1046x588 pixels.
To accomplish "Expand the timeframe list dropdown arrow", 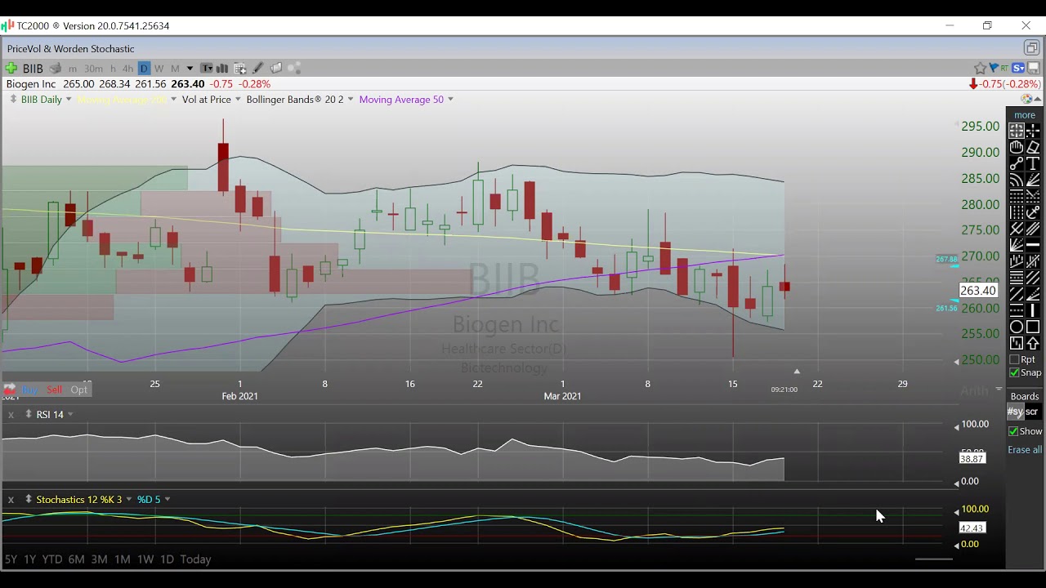I will pyautogui.click(x=190, y=69).
